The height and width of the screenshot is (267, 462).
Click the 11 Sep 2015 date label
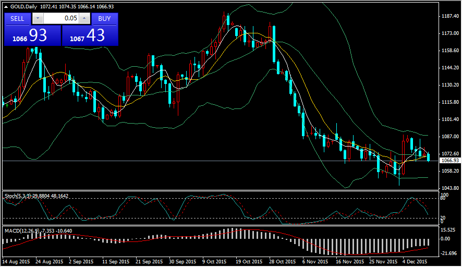tap(116, 262)
